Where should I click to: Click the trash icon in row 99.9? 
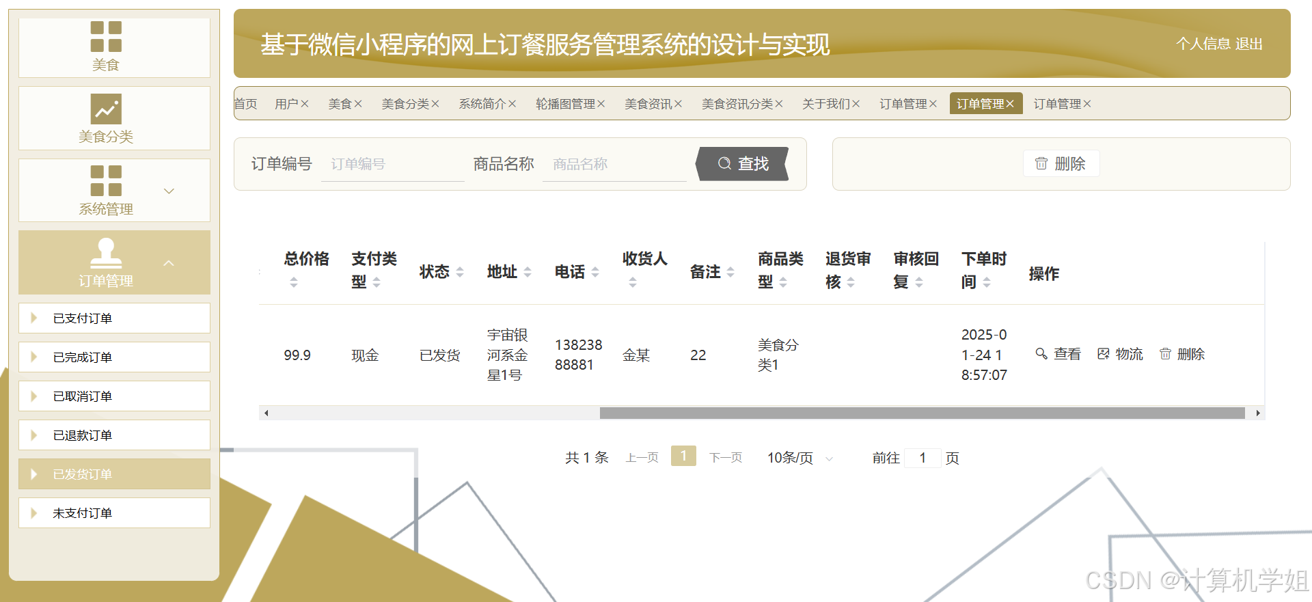tap(1165, 354)
